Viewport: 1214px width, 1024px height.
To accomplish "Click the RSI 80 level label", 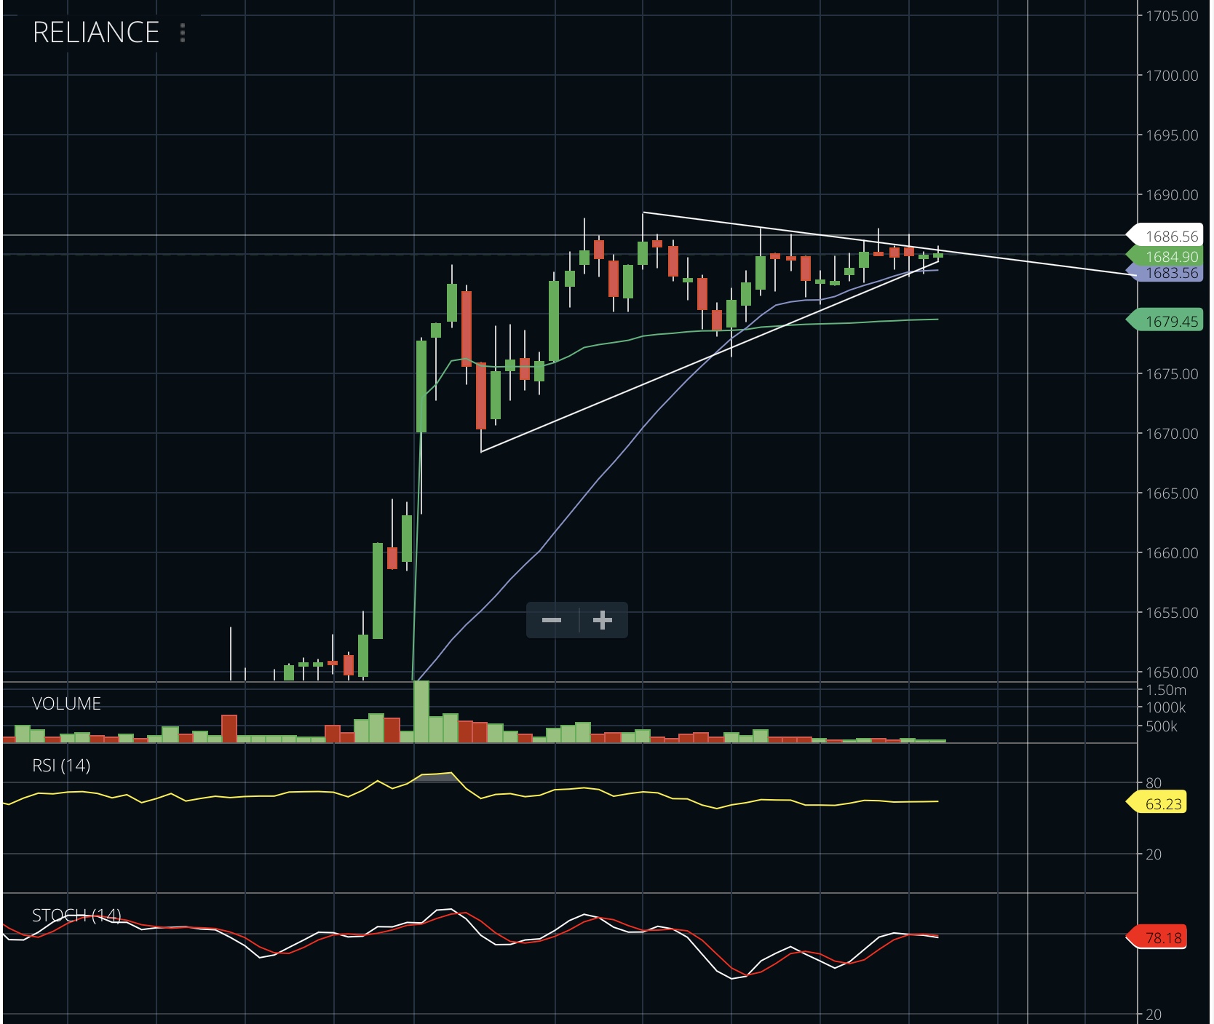I will pos(1154,783).
